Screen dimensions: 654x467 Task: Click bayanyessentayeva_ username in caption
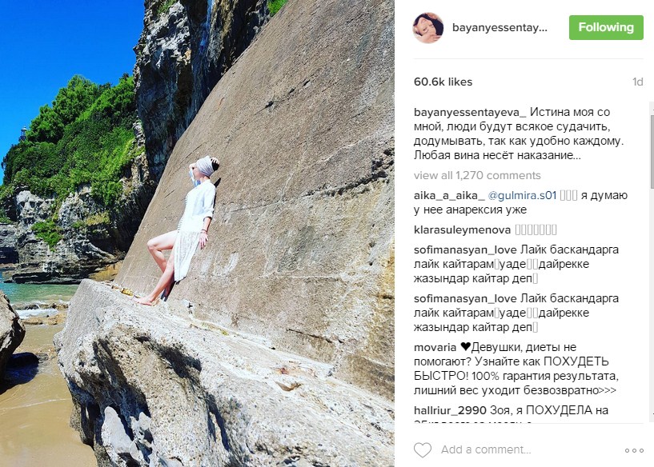[x=470, y=113]
